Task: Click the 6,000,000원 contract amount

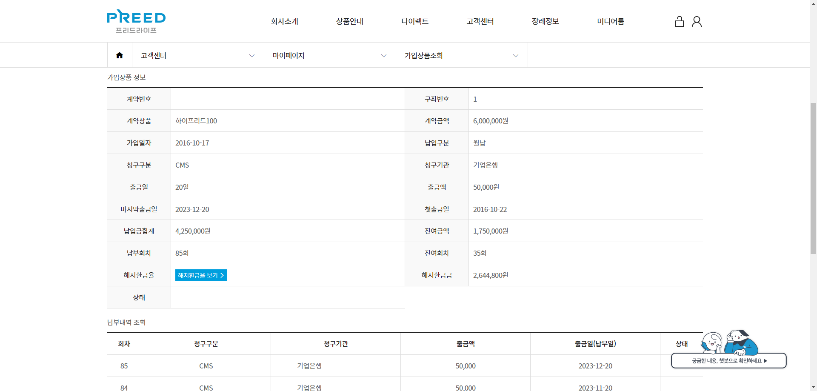Action: pos(491,121)
